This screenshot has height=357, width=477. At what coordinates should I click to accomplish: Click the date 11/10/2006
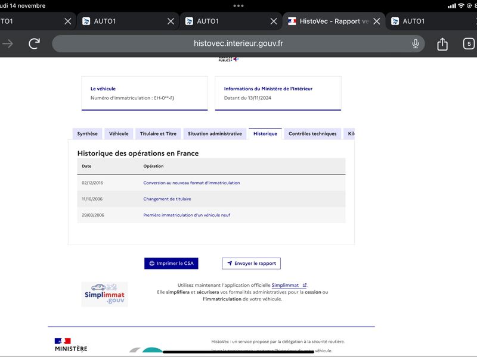point(92,199)
